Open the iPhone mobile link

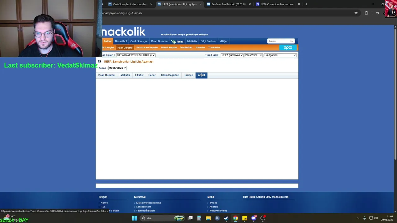click(213, 203)
